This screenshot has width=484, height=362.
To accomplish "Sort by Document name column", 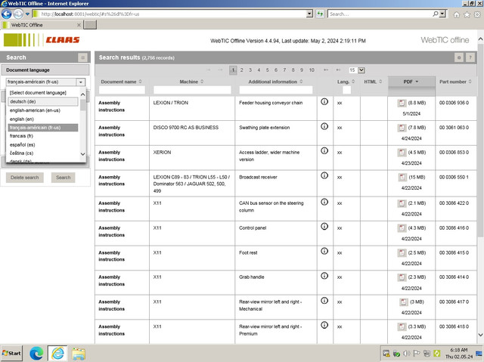I will 121,82.
